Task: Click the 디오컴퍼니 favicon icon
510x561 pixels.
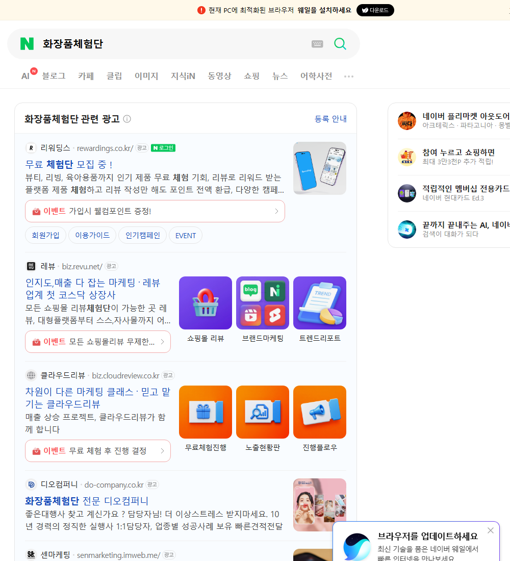Action: [31, 484]
